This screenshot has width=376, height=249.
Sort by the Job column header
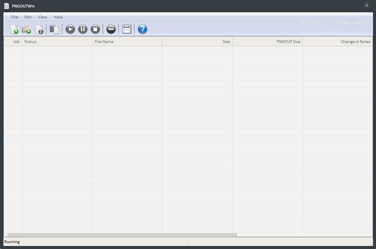point(13,41)
